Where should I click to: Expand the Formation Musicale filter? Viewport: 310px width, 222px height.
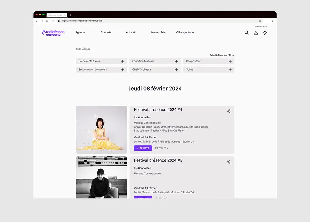click(155, 61)
